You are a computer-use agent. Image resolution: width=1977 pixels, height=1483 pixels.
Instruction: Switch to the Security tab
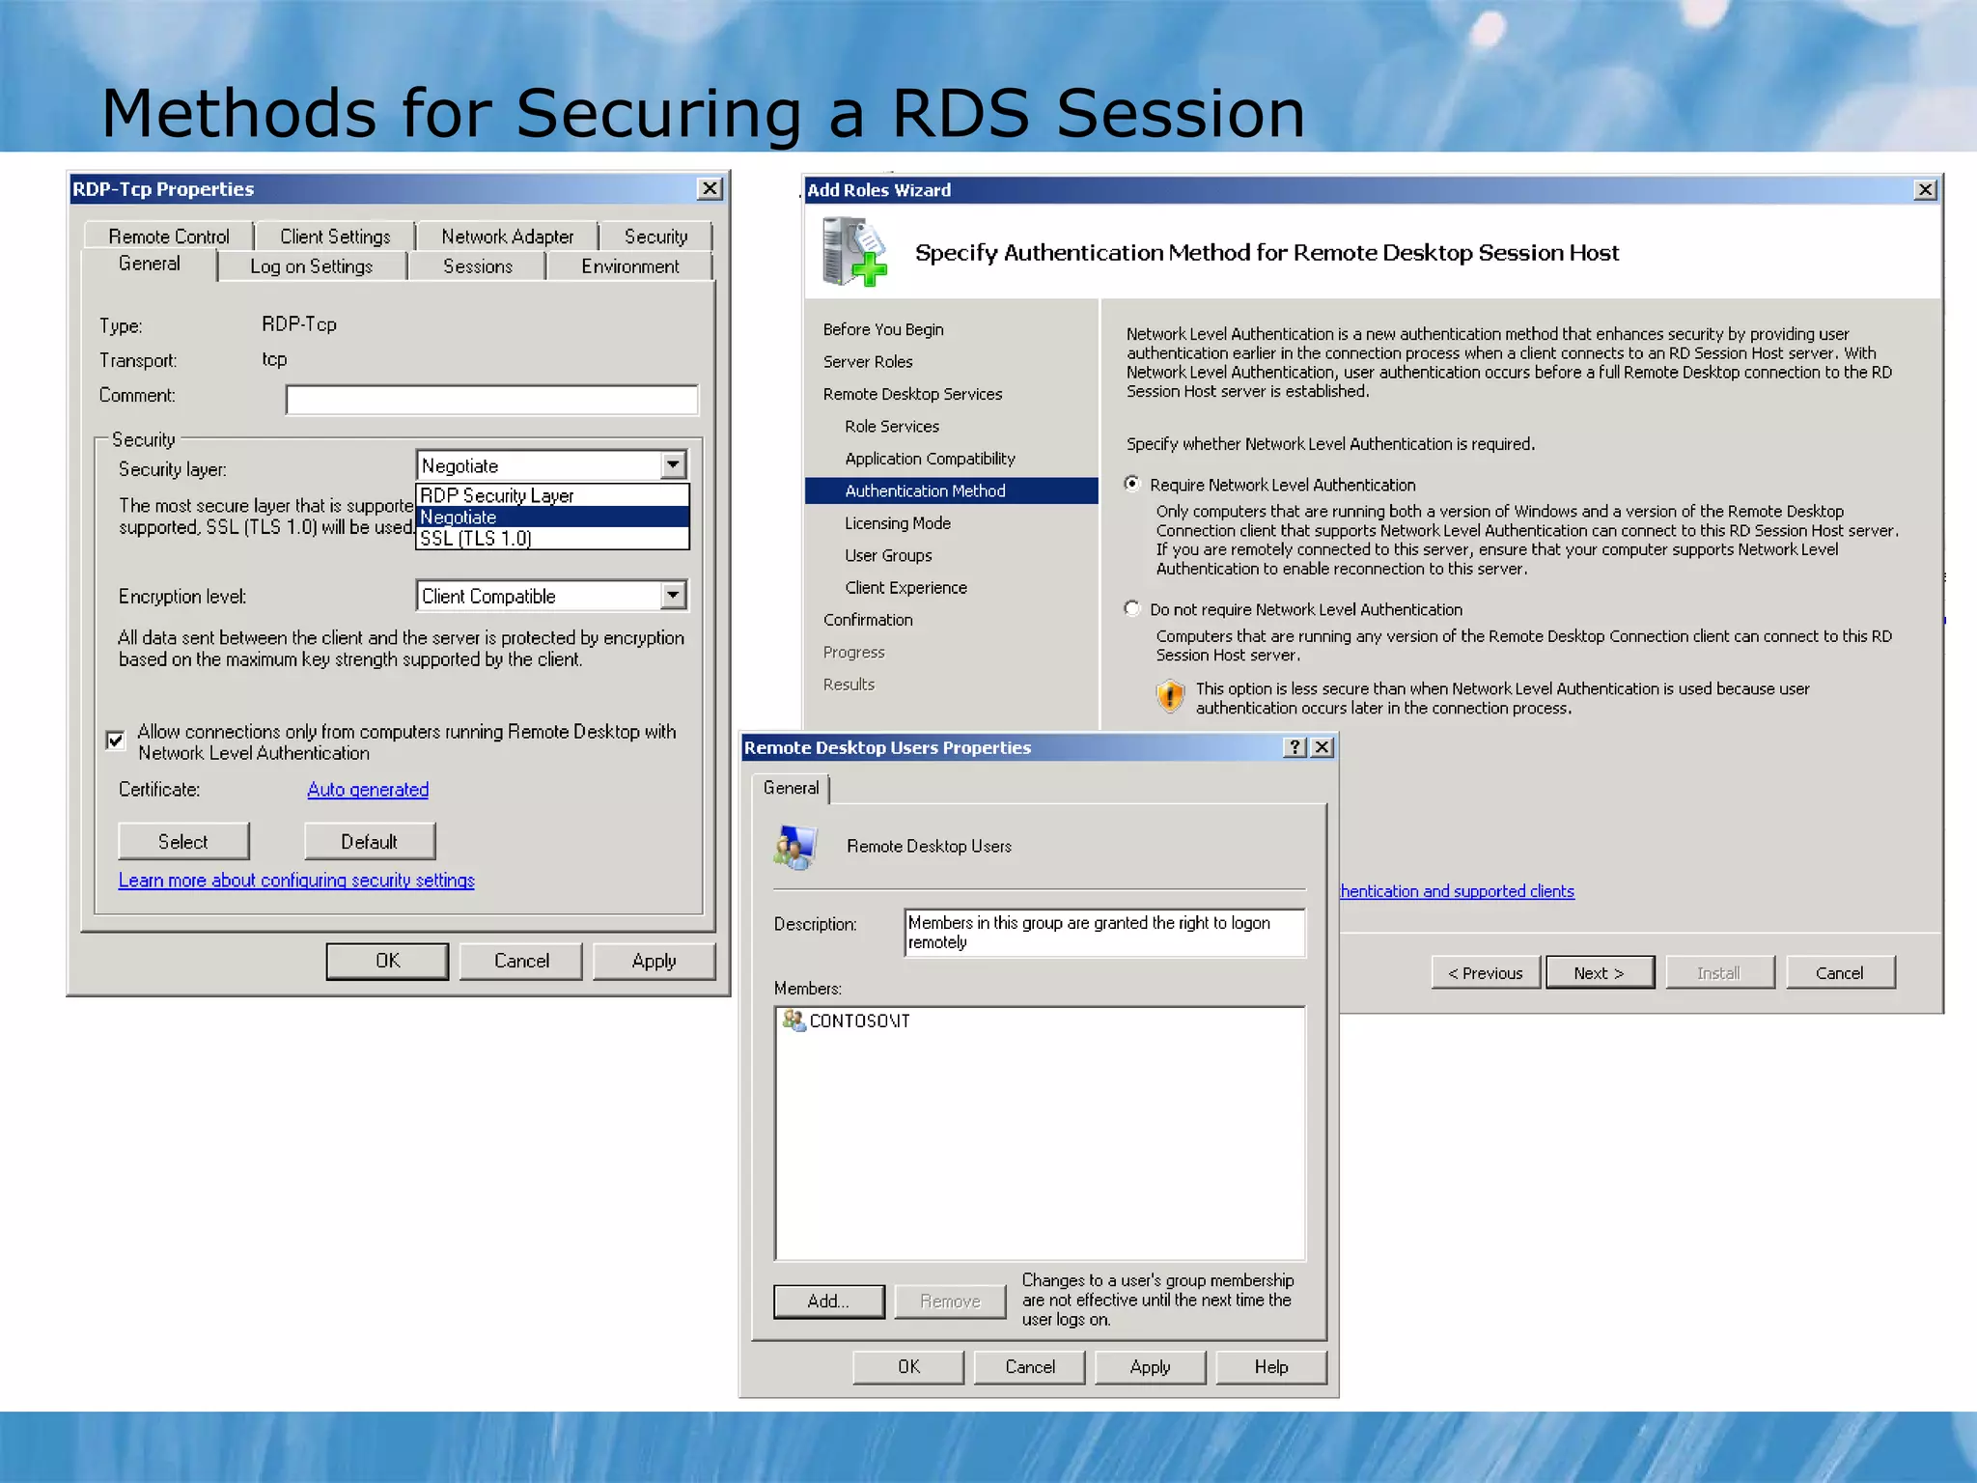(x=655, y=237)
